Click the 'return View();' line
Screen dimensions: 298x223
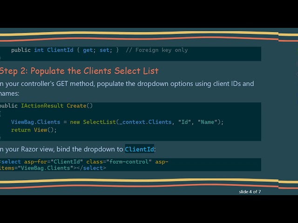pyautogui.click(x=34, y=130)
